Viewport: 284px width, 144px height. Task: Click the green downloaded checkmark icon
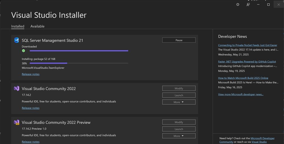[x=23, y=51]
